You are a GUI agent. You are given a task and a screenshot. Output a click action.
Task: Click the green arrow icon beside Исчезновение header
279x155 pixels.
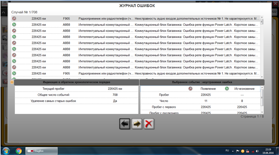(x=227, y=89)
